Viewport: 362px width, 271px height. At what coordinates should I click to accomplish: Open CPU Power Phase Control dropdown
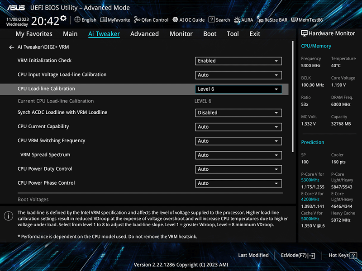click(238, 183)
